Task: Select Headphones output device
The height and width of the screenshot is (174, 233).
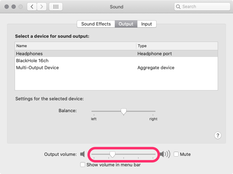Action: (29, 54)
